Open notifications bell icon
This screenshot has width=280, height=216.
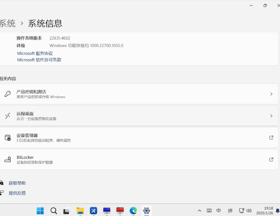[x=278, y=211]
